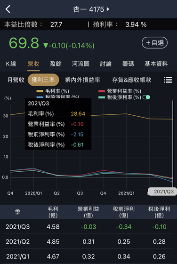Select the 2021/Q1 table row label

click(18, 256)
